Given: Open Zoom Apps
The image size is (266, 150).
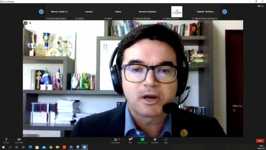Looking at the screenshot, I should 166,140.
